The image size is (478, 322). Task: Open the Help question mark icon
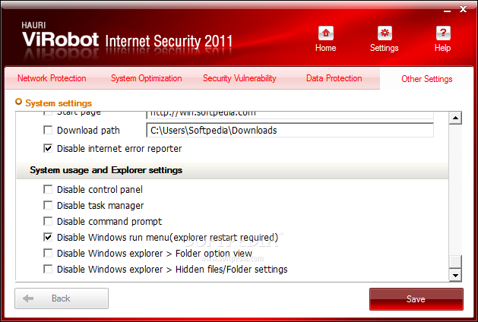point(443,33)
